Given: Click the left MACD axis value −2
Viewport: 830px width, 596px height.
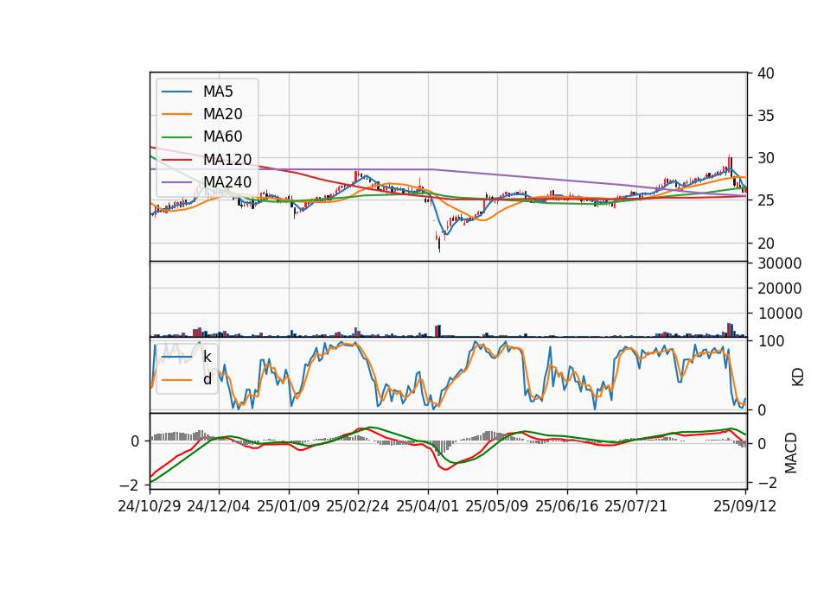Looking at the screenshot, I should 129,485.
